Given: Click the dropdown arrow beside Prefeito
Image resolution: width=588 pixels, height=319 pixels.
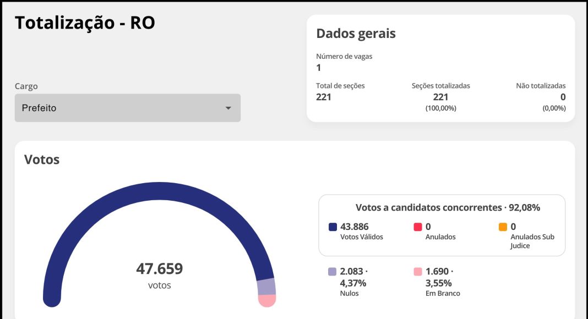Looking at the screenshot, I should coord(228,108).
